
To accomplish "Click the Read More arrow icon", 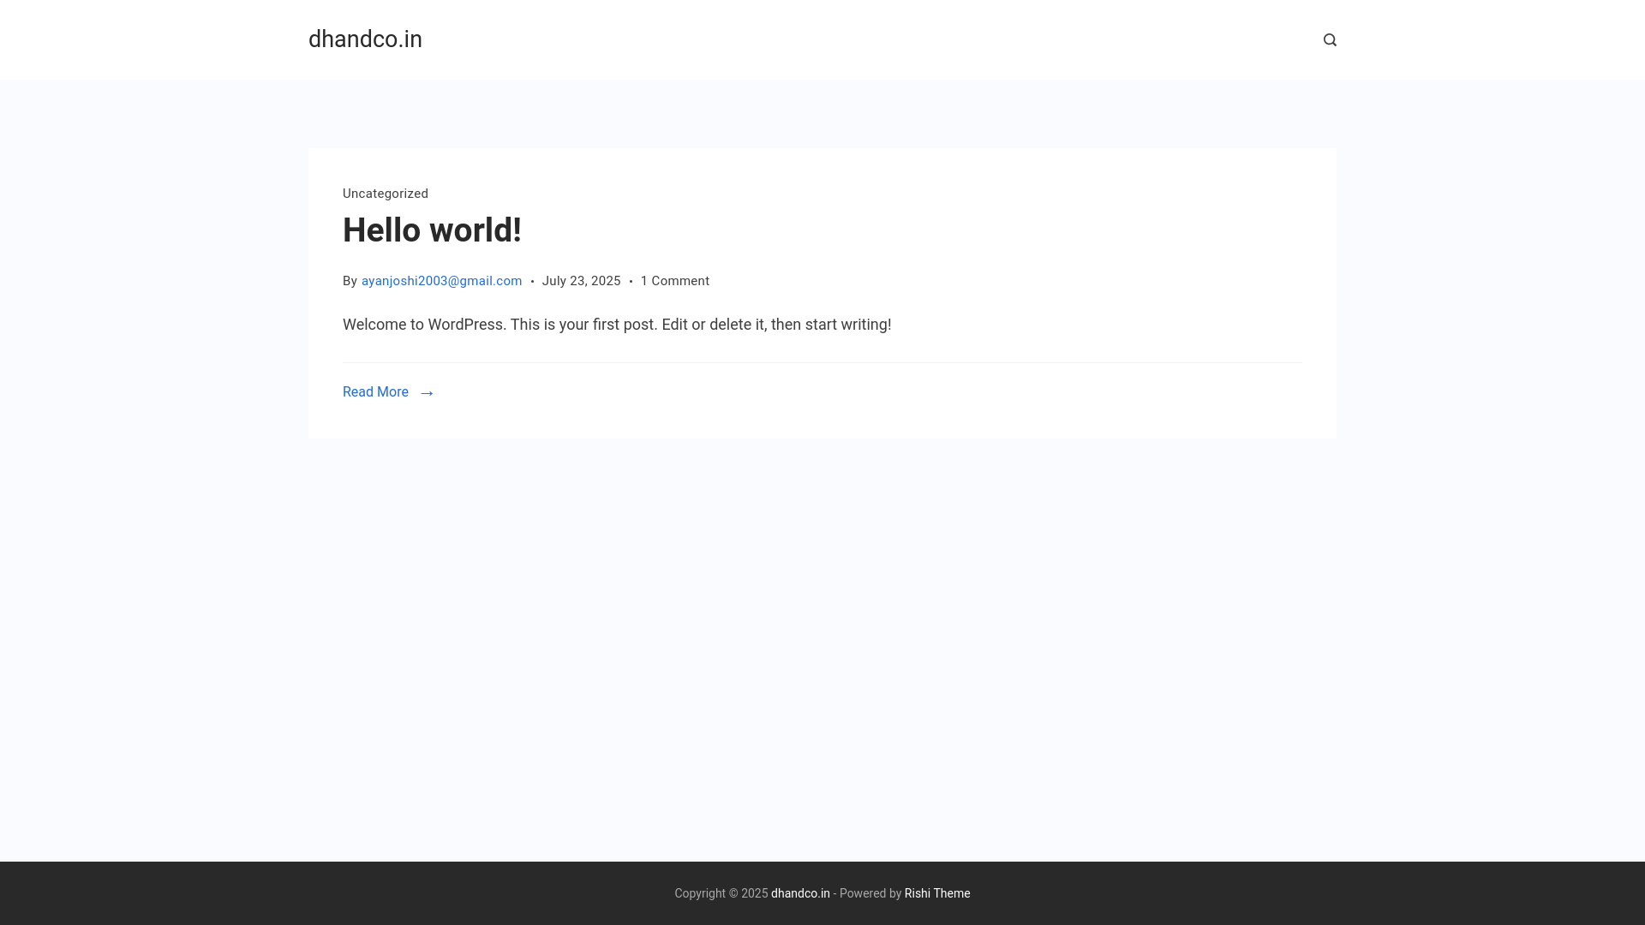I will point(427,393).
